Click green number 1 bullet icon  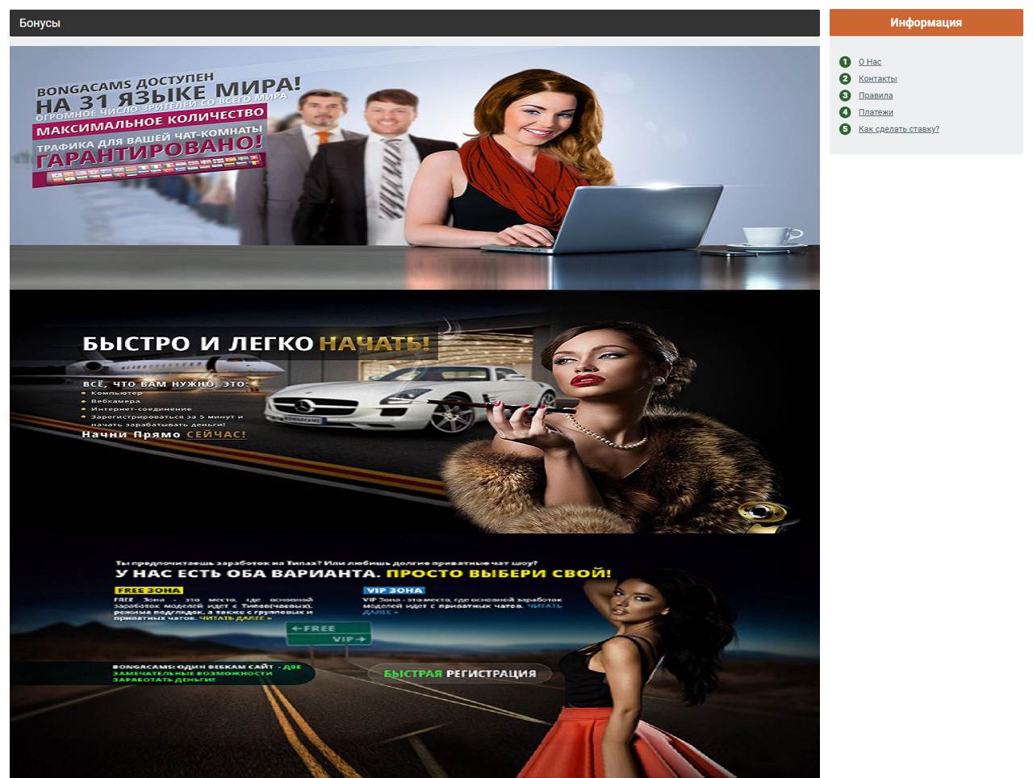[845, 62]
